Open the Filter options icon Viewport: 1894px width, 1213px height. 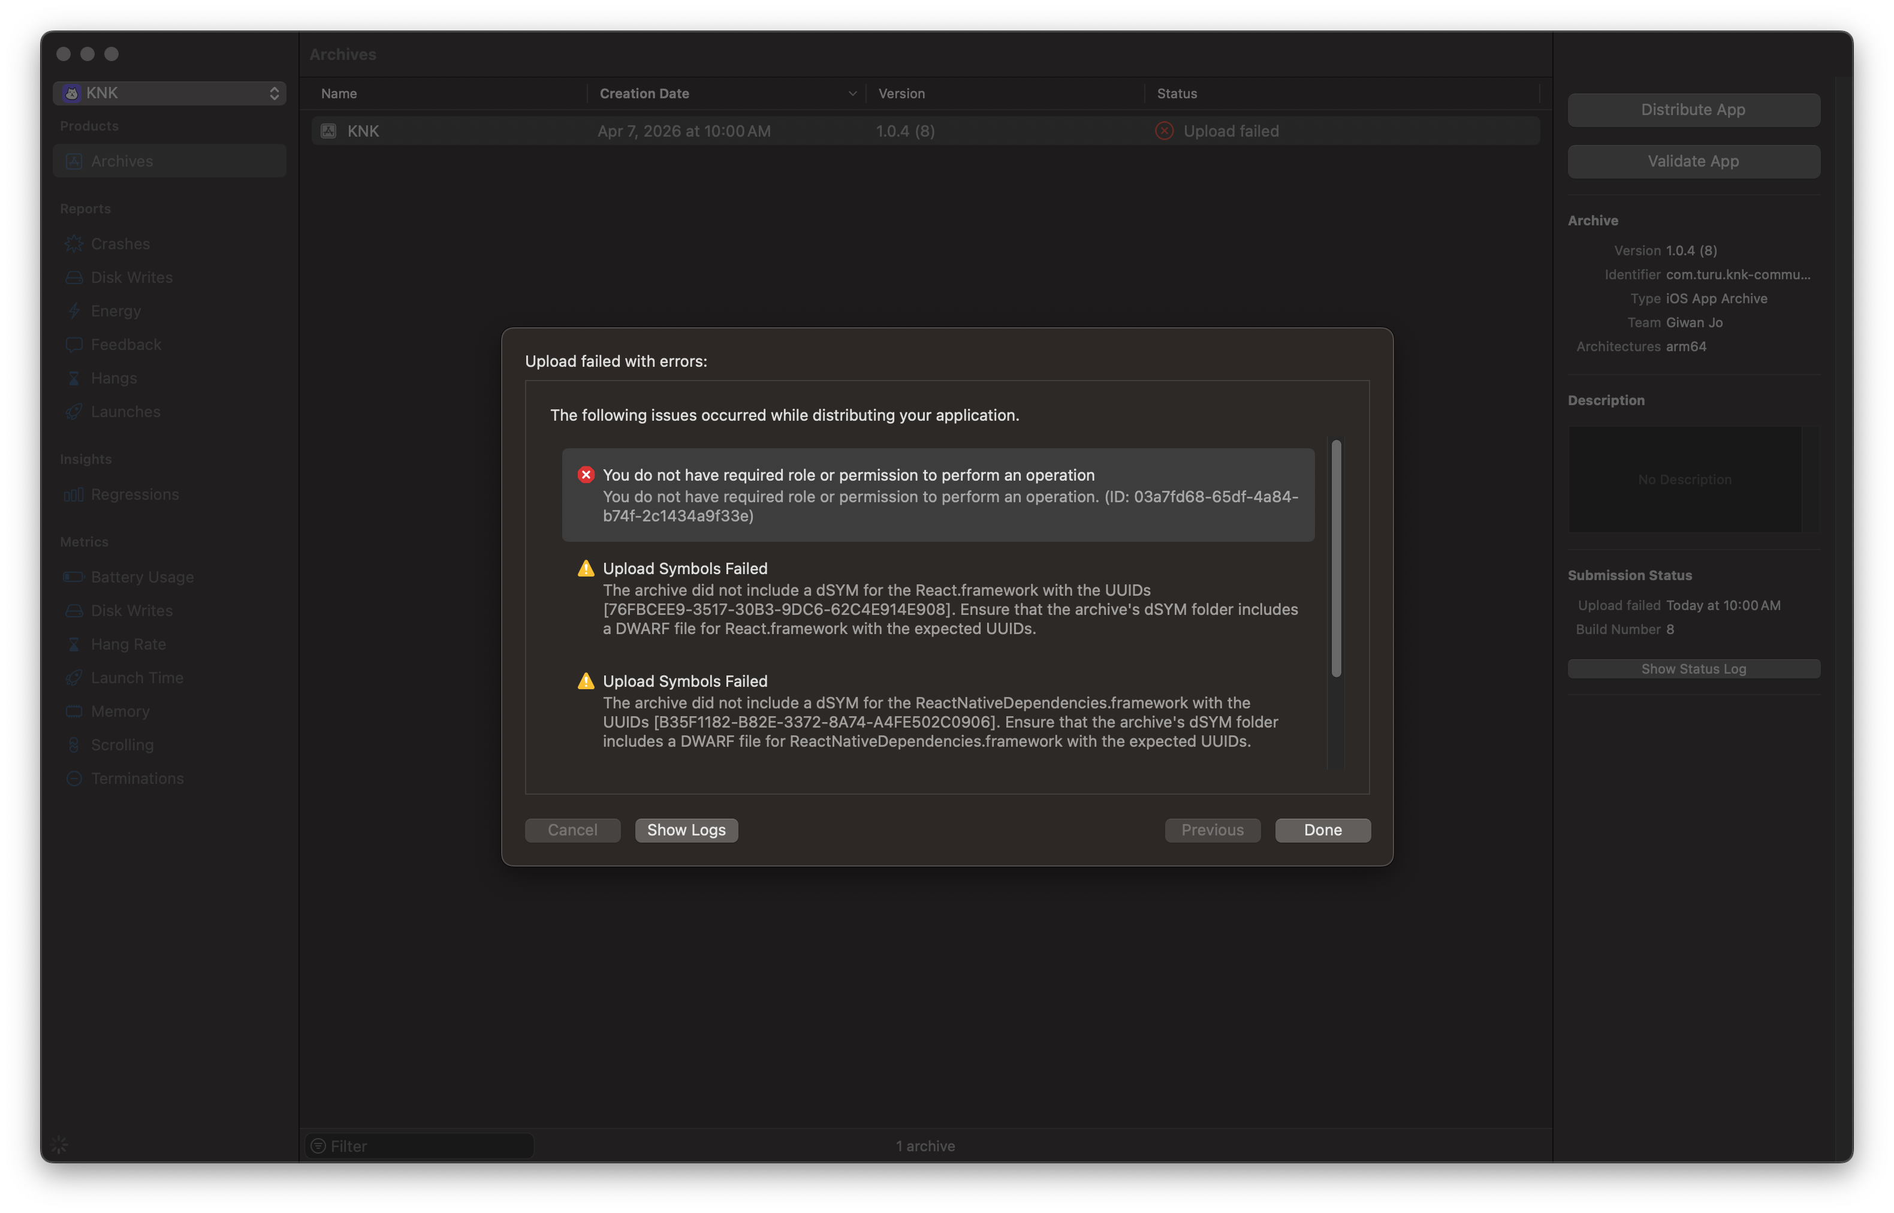pyautogui.click(x=318, y=1146)
